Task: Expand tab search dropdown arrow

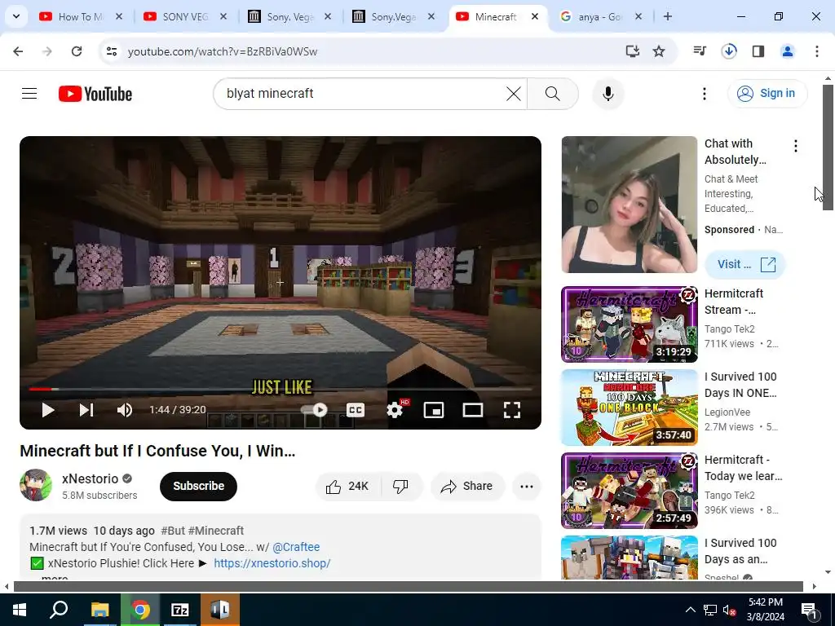Action: tap(16, 16)
